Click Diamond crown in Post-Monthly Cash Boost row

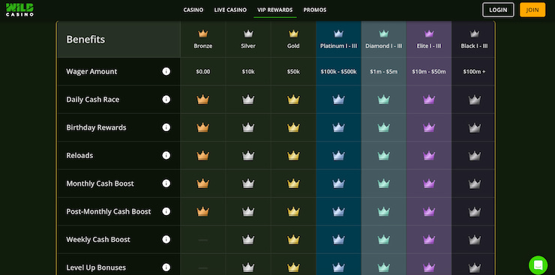[x=384, y=211]
